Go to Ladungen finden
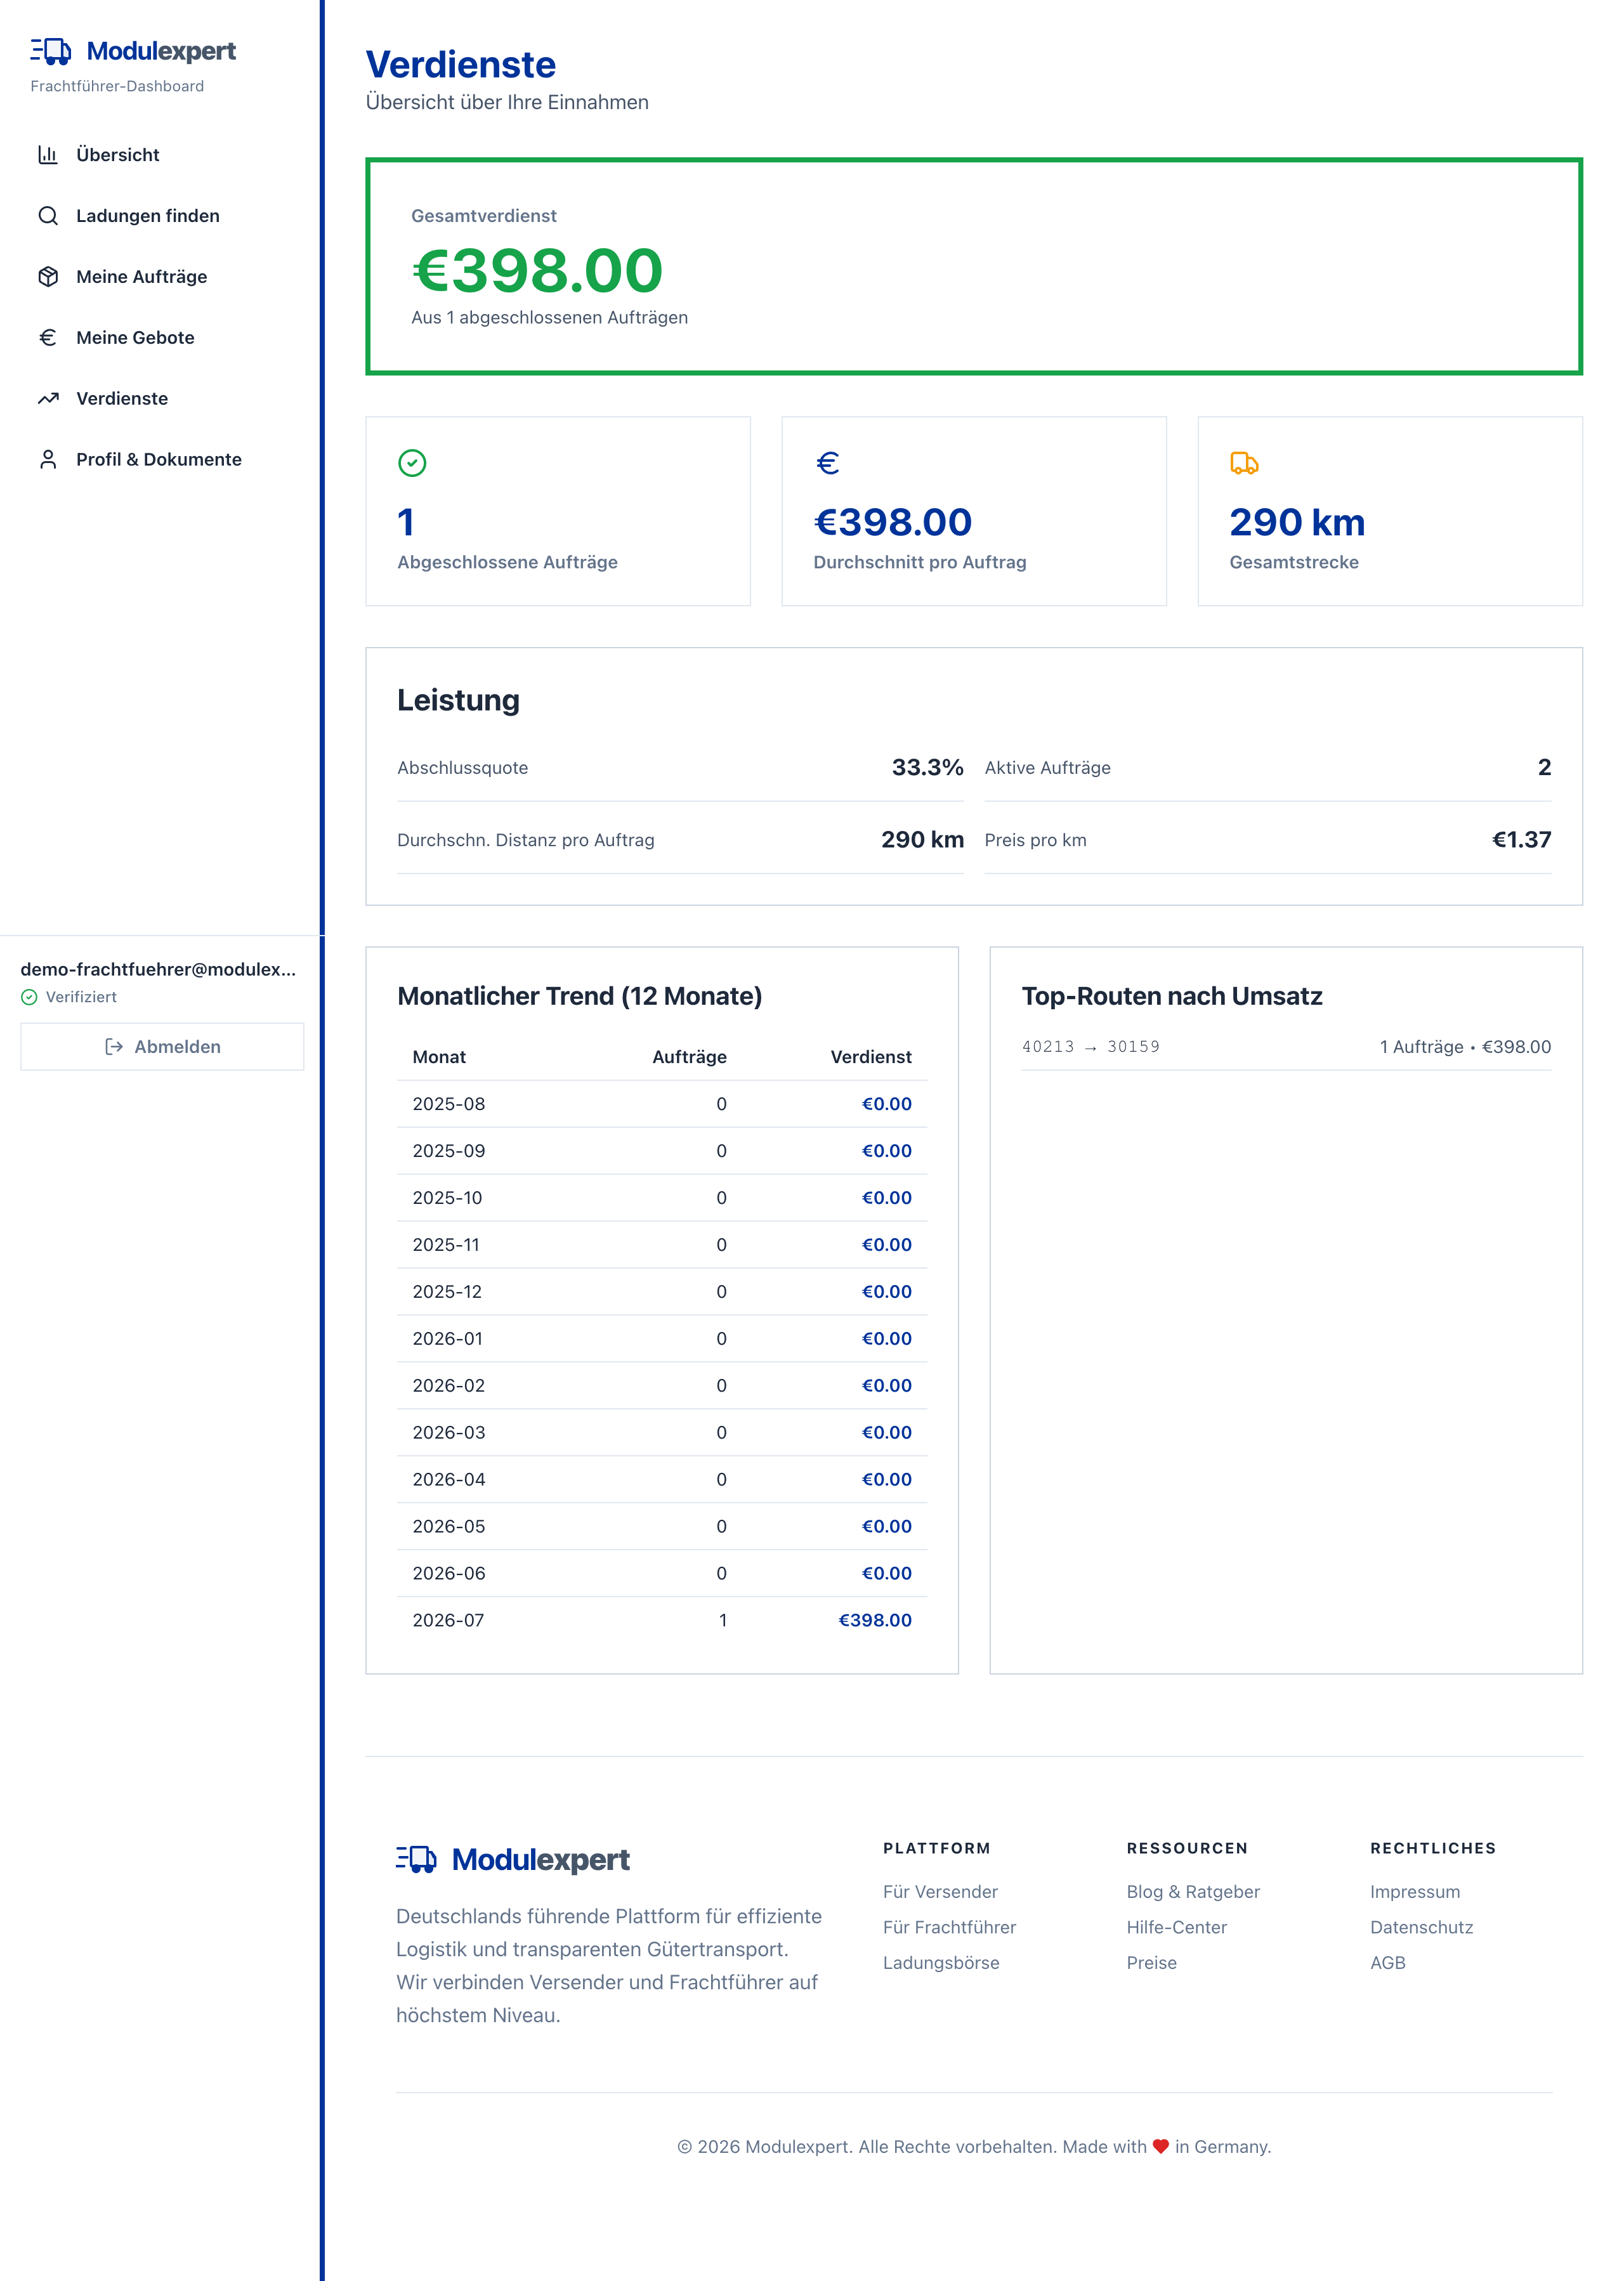Viewport: 1624px width, 2281px height. point(162,216)
